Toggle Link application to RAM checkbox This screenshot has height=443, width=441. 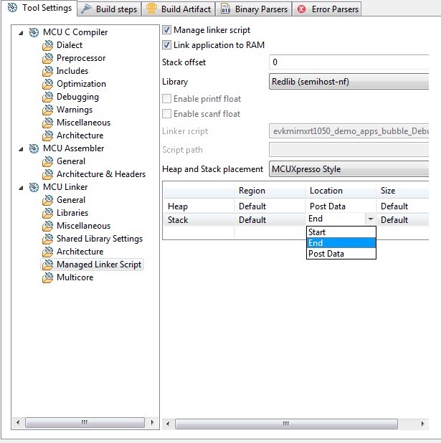tap(167, 45)
